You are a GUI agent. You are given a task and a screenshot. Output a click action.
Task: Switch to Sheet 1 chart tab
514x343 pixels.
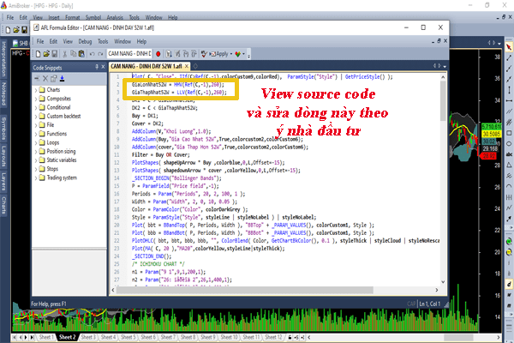click(45, 337)
